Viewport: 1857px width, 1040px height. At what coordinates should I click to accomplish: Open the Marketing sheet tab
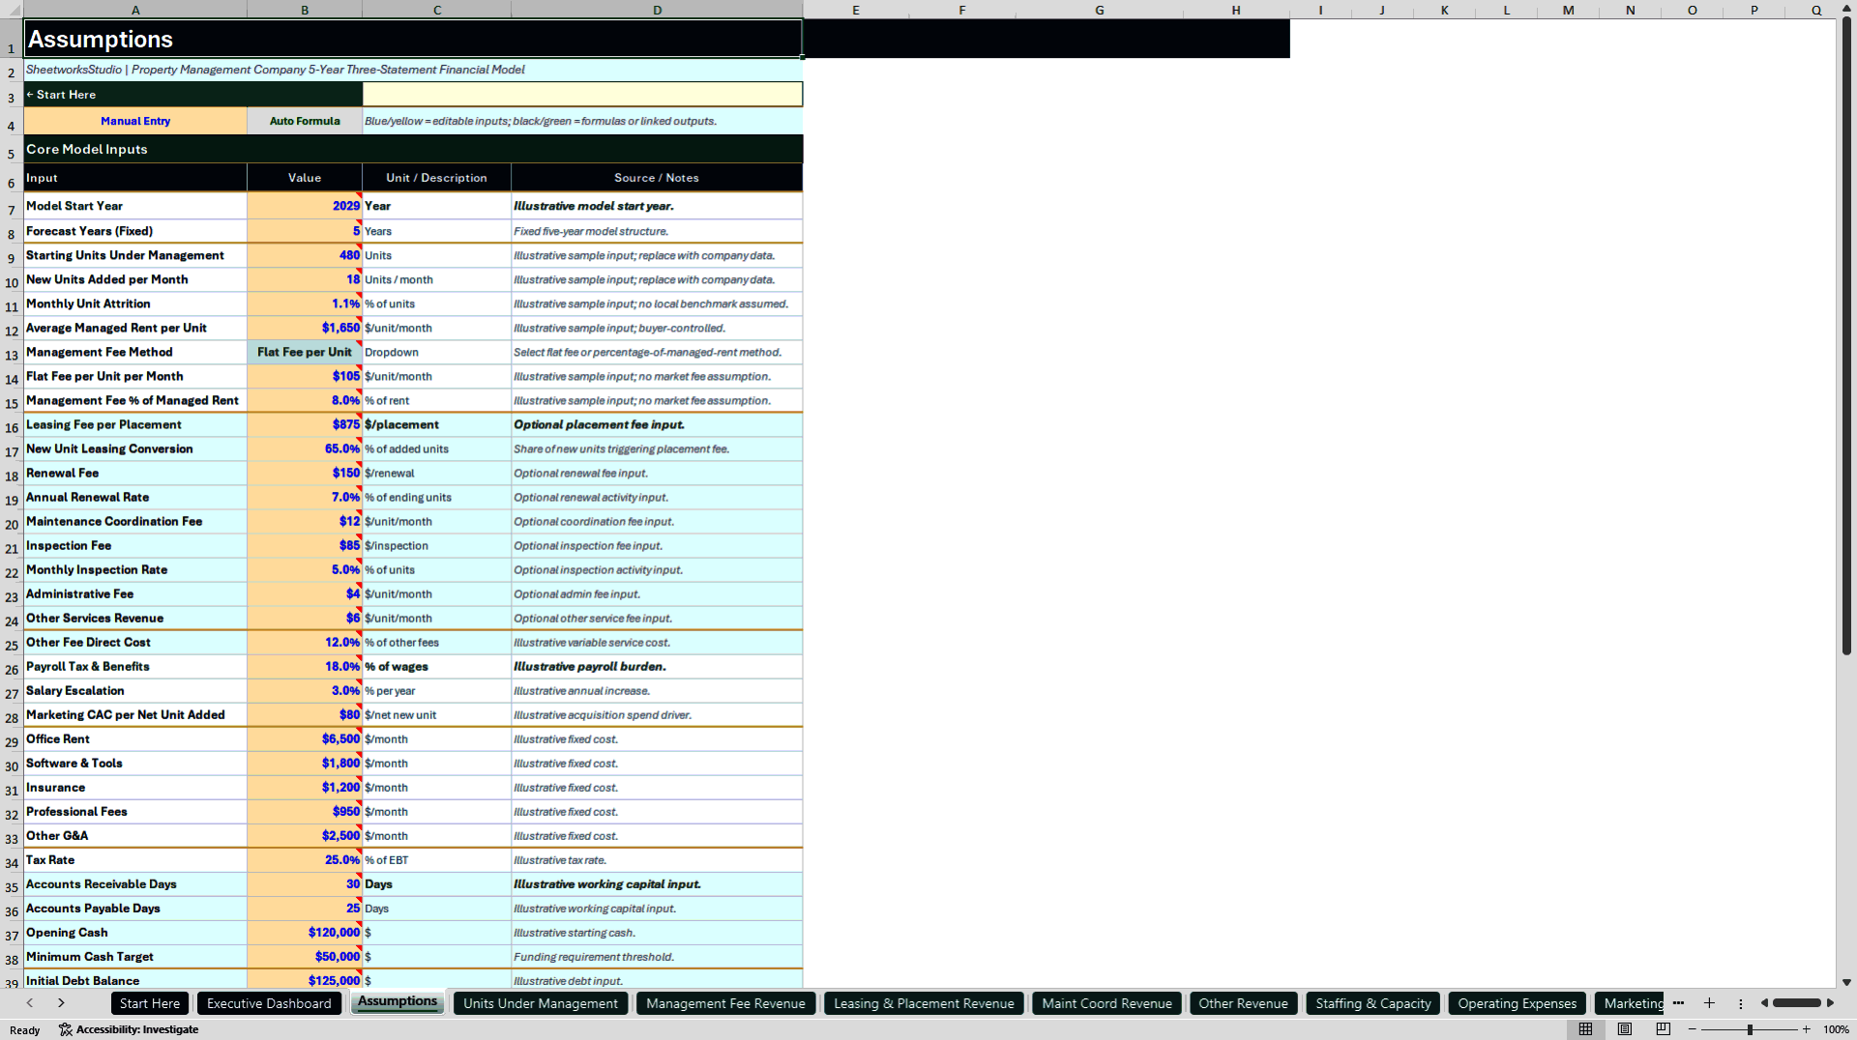[x=1630, y=1003]
